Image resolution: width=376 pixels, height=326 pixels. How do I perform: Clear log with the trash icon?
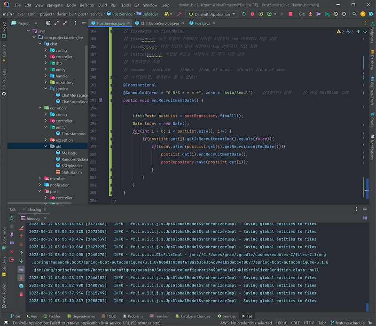(21, 295)
